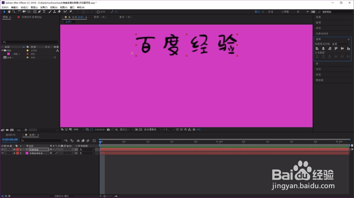This screenshot has width=354, height=198.
Task: Enable motion blur icon in timeline
Action: pyautogui.click(x=88, y=141)
